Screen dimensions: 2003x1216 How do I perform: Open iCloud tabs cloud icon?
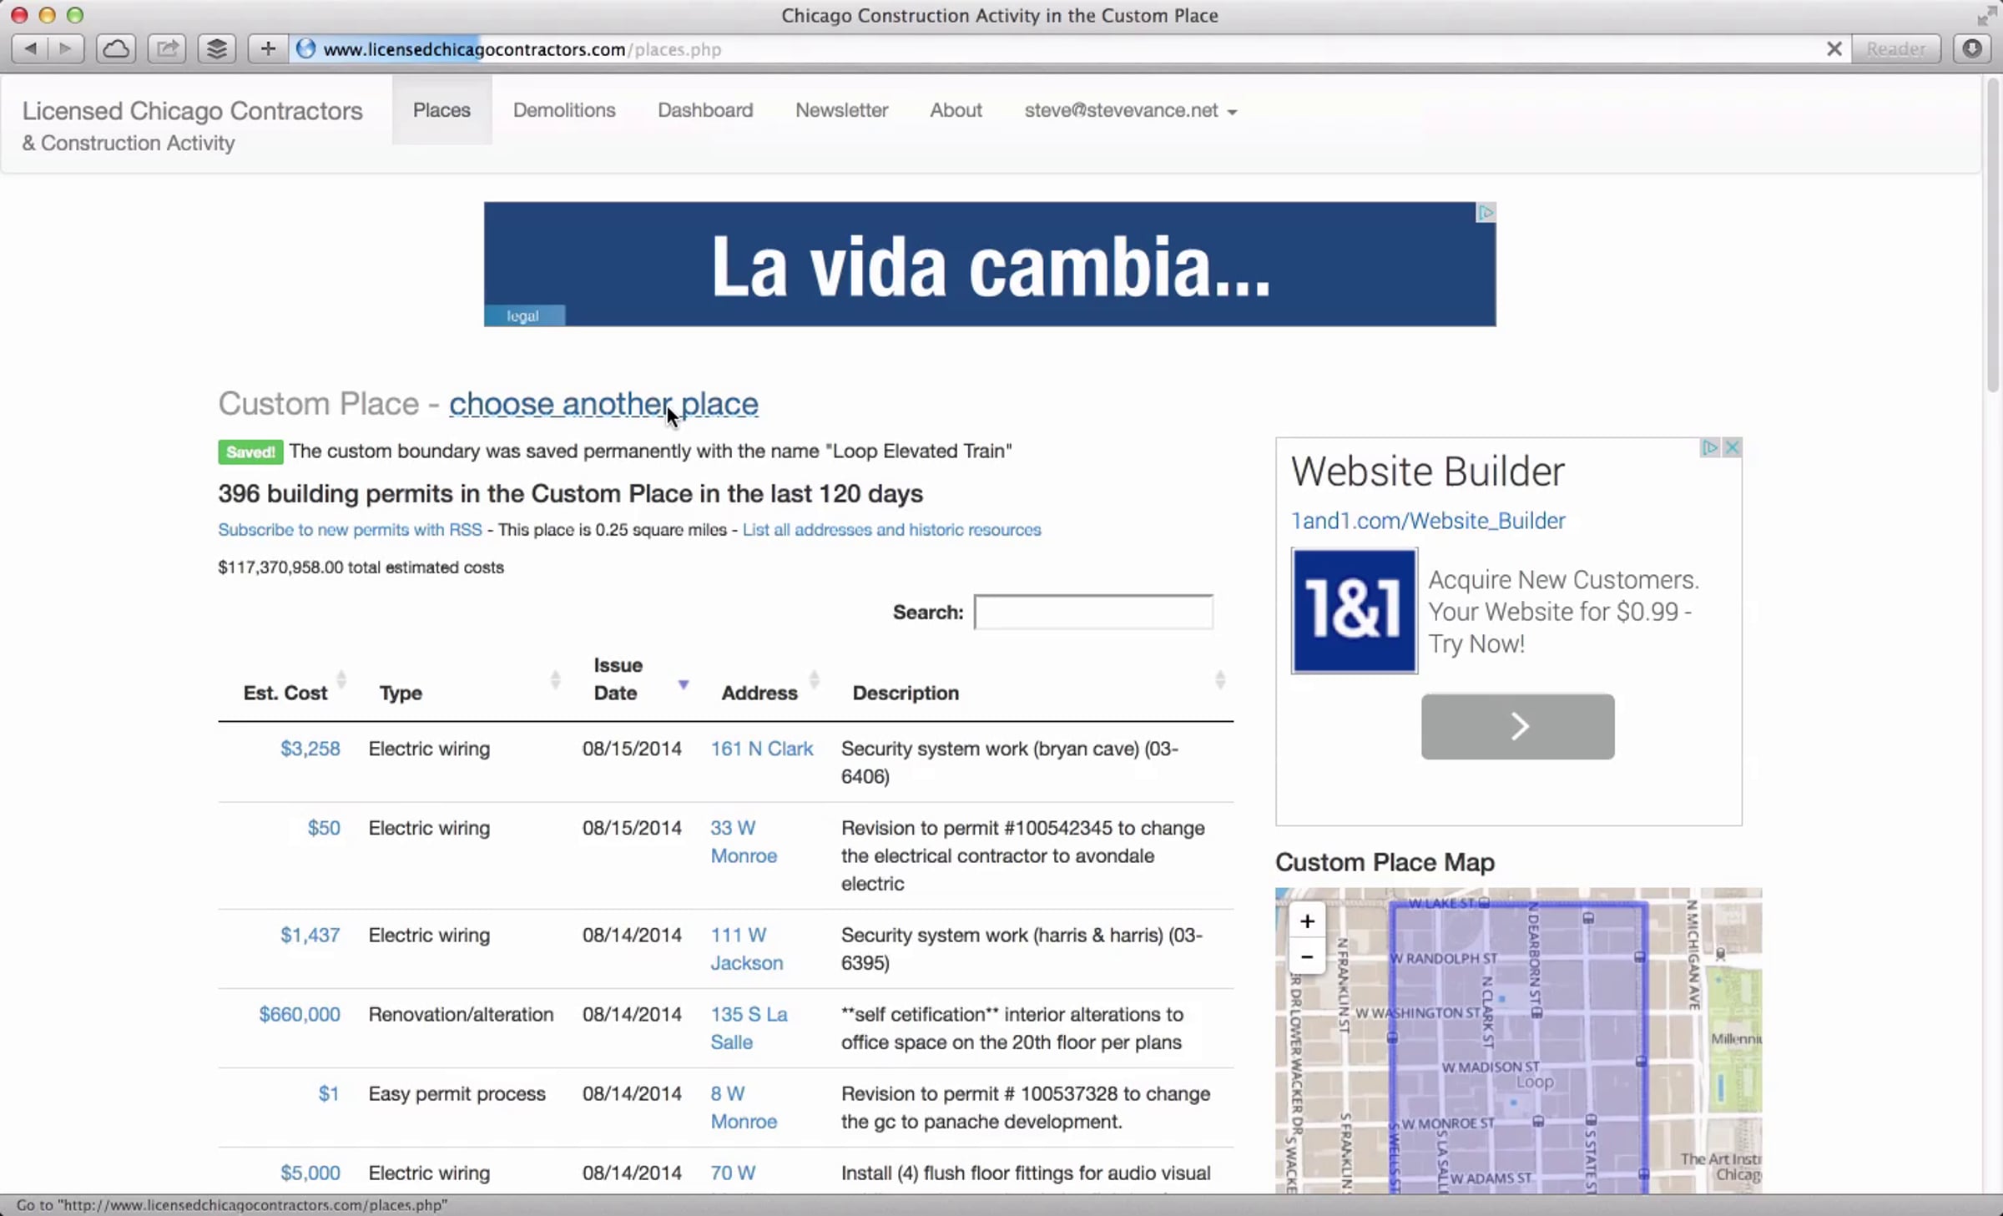(115, 48)
